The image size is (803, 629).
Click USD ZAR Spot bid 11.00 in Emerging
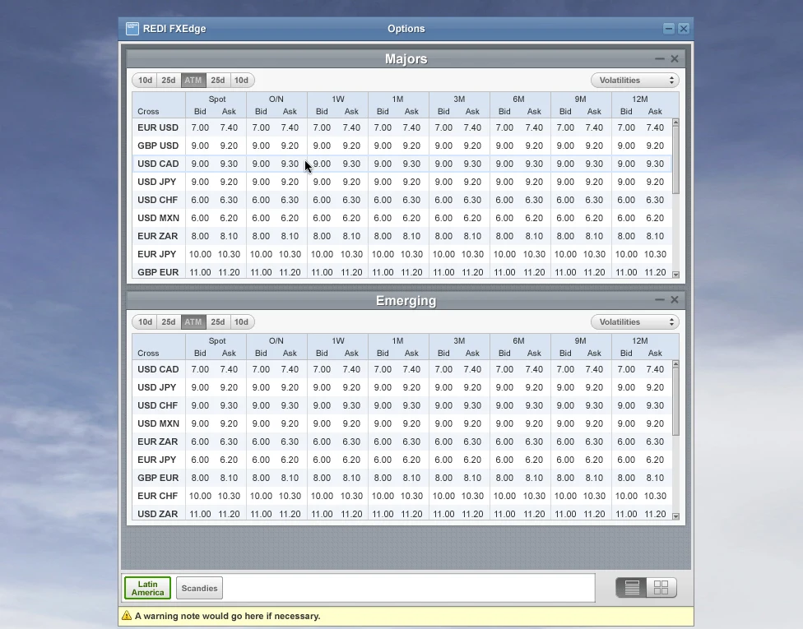[x=200, y=514]
